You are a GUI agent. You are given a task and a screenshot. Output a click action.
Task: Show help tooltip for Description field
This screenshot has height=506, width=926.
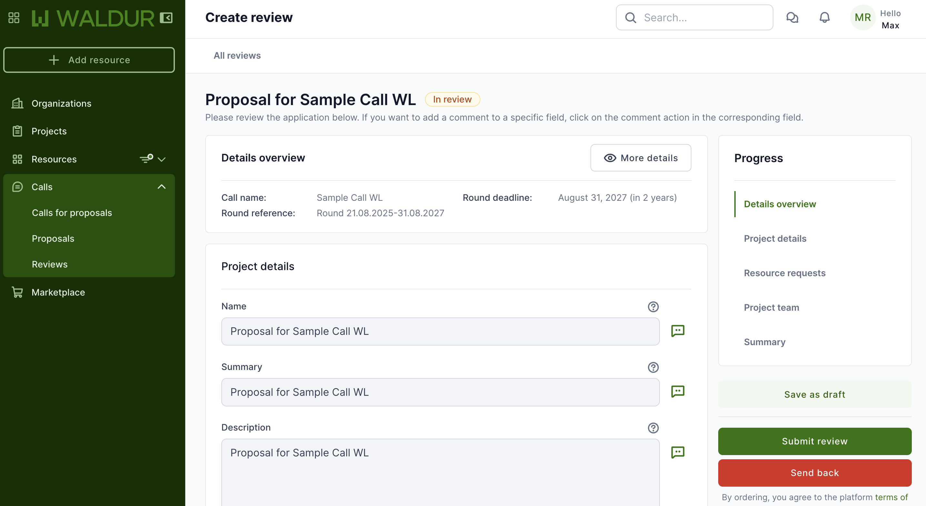[653, 428]
